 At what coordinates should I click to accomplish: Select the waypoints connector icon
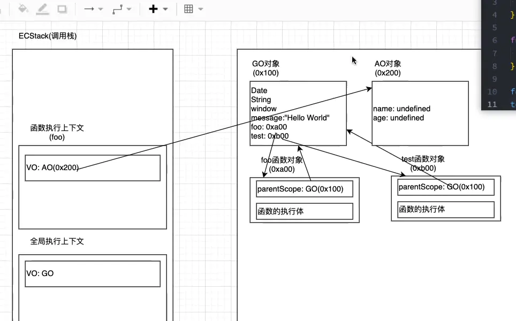[x=117, y=9]
